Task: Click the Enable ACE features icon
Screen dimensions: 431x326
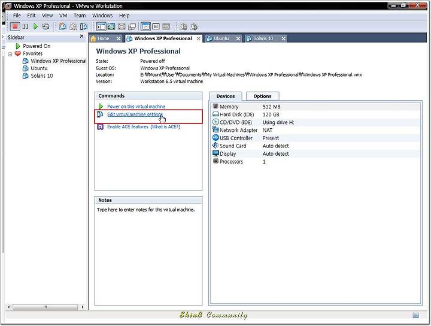Action: click(x=101, y=126)
